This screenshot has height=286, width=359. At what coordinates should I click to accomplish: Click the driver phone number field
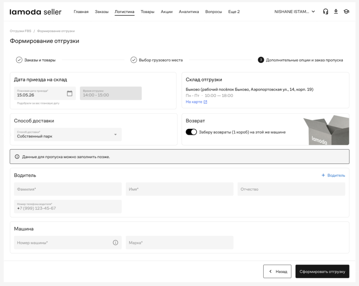click(x=68, y=206)
